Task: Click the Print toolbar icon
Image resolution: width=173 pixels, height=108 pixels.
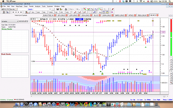Action: tap(66, 9)
